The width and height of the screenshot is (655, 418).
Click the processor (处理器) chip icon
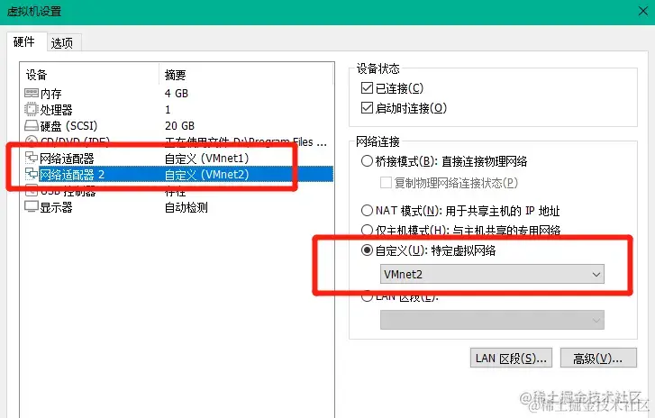[32, 109]
